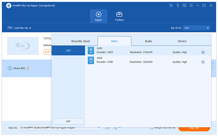The width and height of the screenshot is (218, 136).
Task: Select the 3GP category in sidebar
Action: (x=68, y=51)
